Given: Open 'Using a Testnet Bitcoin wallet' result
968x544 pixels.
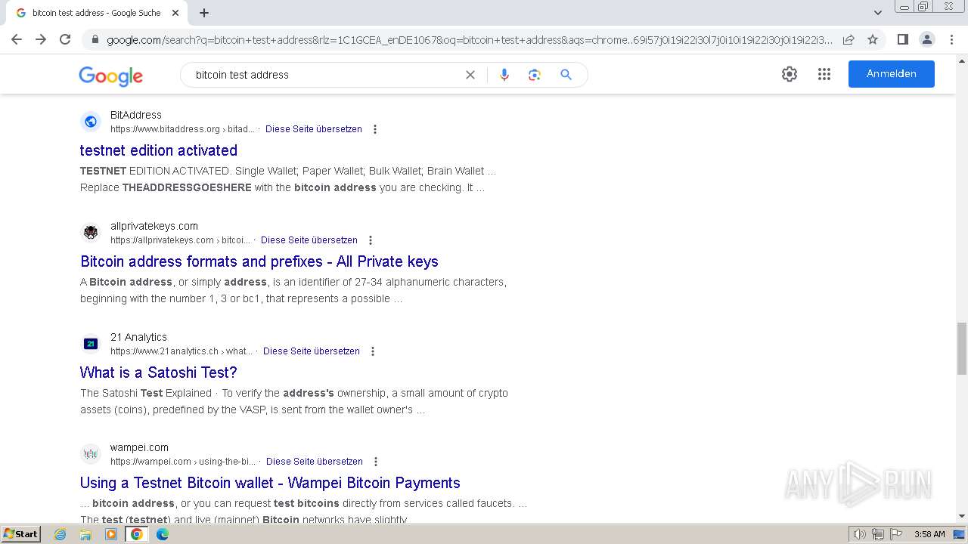Looking at the screenshot, I should pos(270,483).
